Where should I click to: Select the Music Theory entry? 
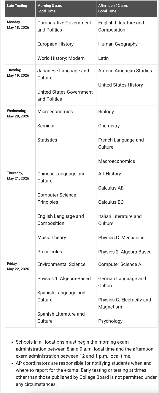[52, 238]
